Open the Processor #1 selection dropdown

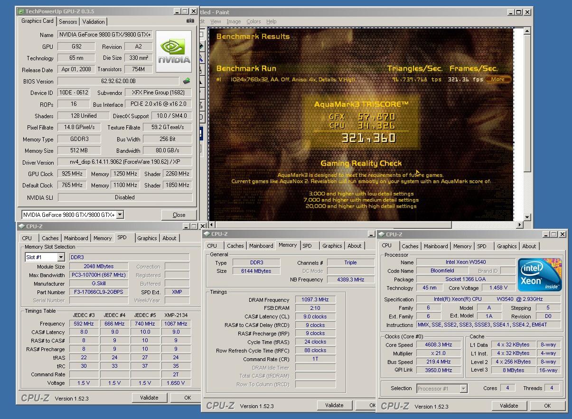point(463,389)
